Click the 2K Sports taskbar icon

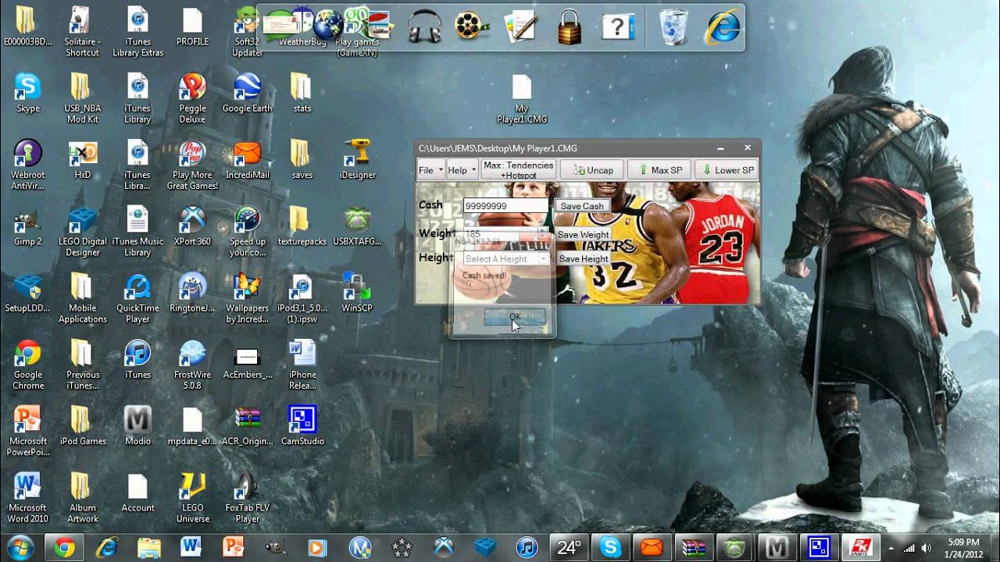point(861,548)
